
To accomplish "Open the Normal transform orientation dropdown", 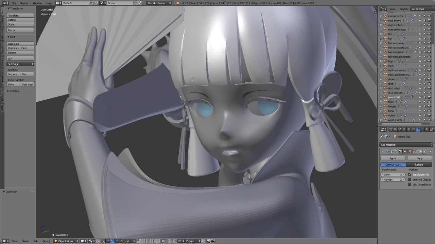I will pos(127,241).
